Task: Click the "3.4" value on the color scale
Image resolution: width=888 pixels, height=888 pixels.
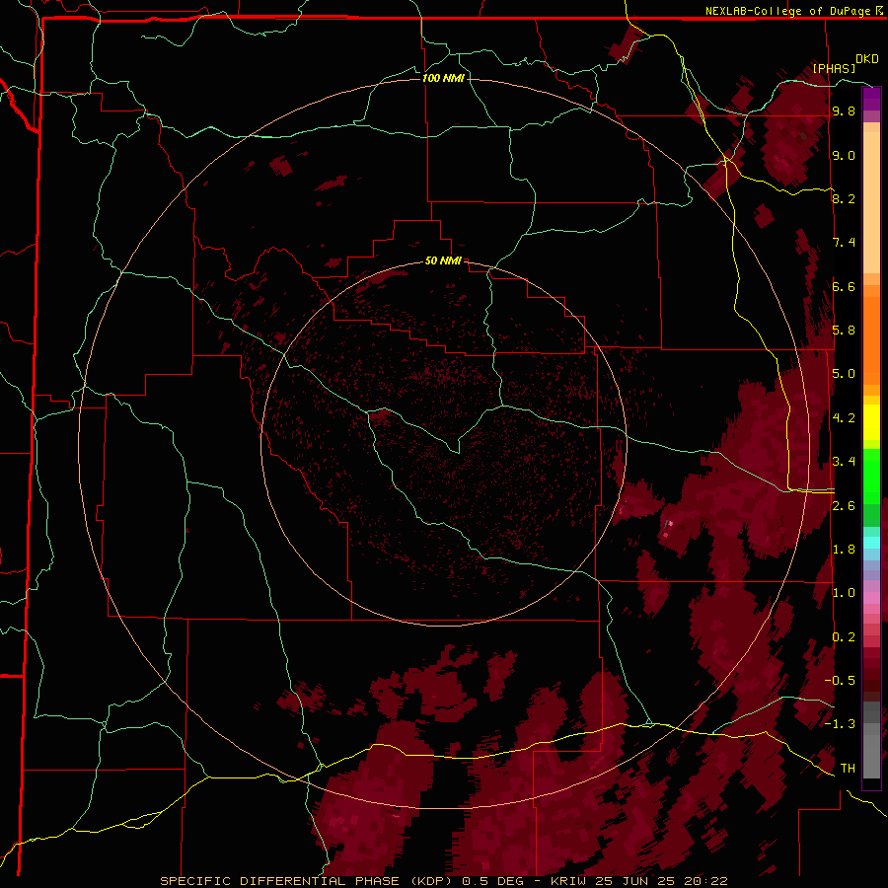Action: (x=844, y=462)
